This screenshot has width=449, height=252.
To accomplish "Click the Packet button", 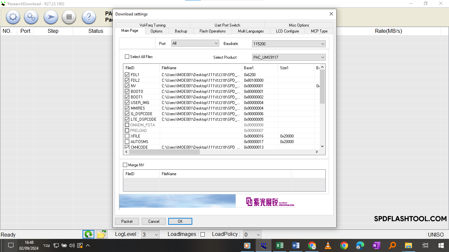I will pos(127,221).
